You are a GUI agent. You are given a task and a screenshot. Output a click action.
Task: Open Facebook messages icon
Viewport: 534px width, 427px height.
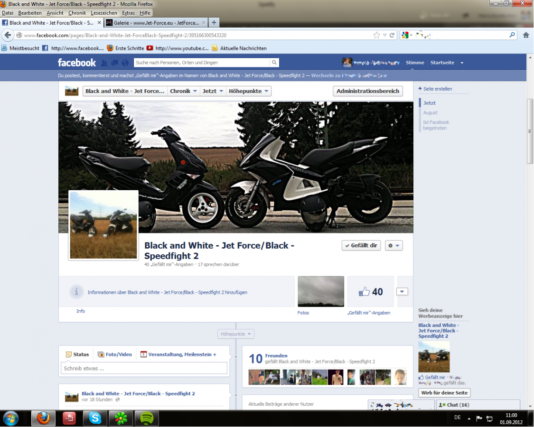pyautogui.click(x=115, y=63)
